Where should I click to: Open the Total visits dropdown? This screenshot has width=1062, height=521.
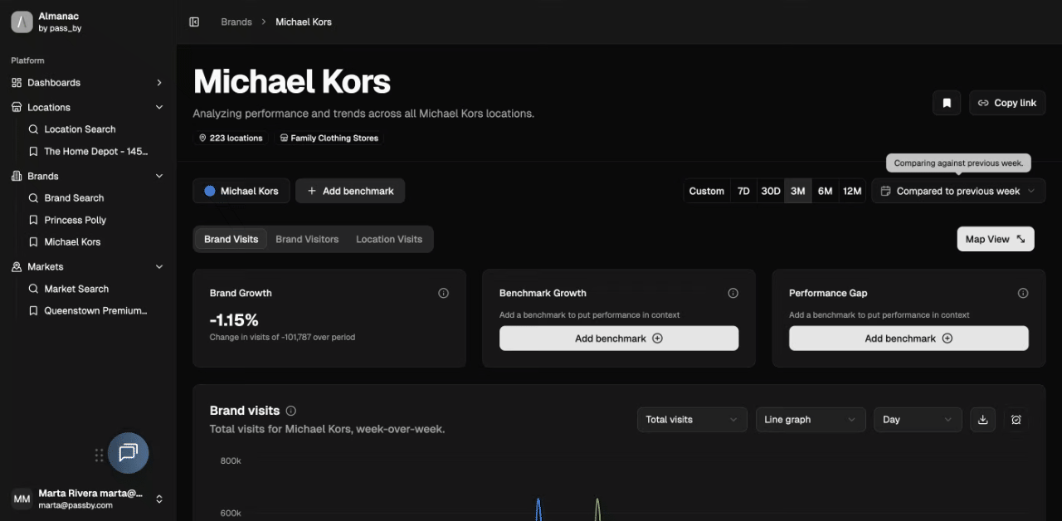691,420
